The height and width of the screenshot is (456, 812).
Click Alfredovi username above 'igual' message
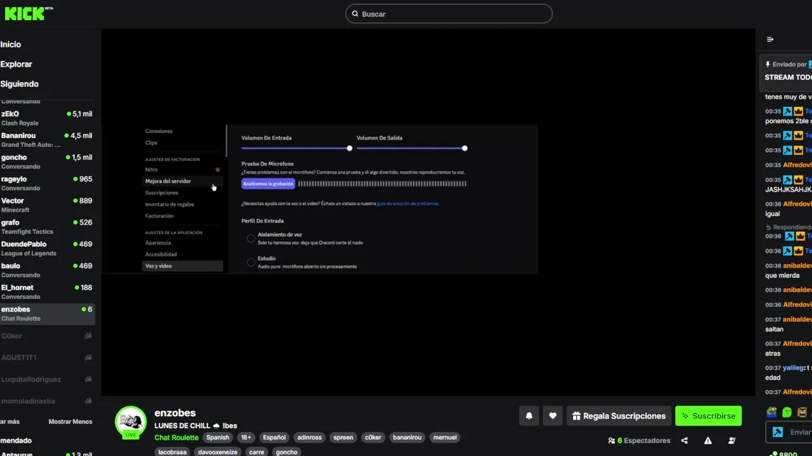click(797, 204)
